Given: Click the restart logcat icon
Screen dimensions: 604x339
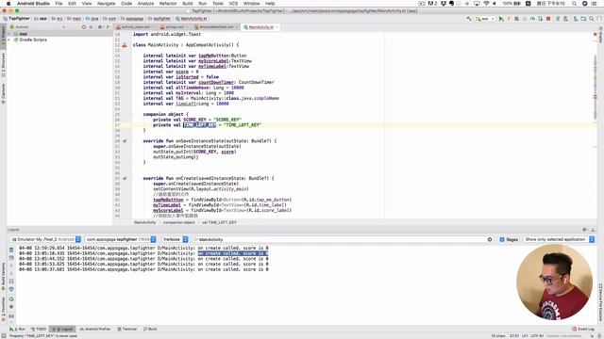Looking at the screenshot, I should [x=11, y=299].
